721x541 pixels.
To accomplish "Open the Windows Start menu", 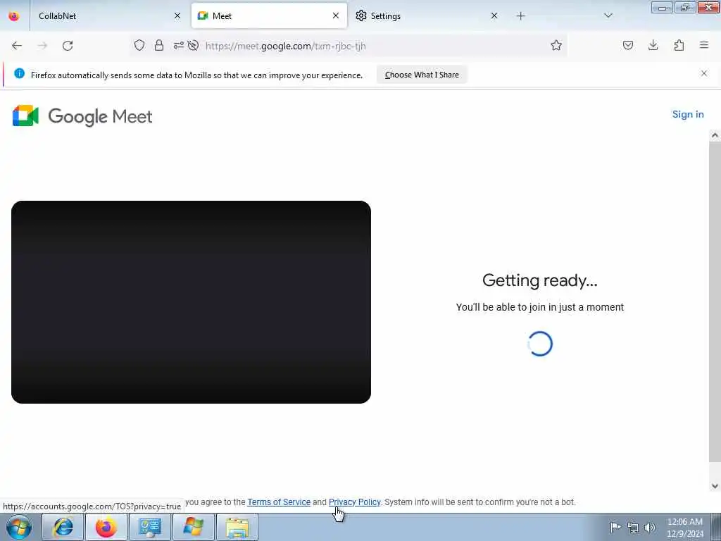I will point(19,527).
